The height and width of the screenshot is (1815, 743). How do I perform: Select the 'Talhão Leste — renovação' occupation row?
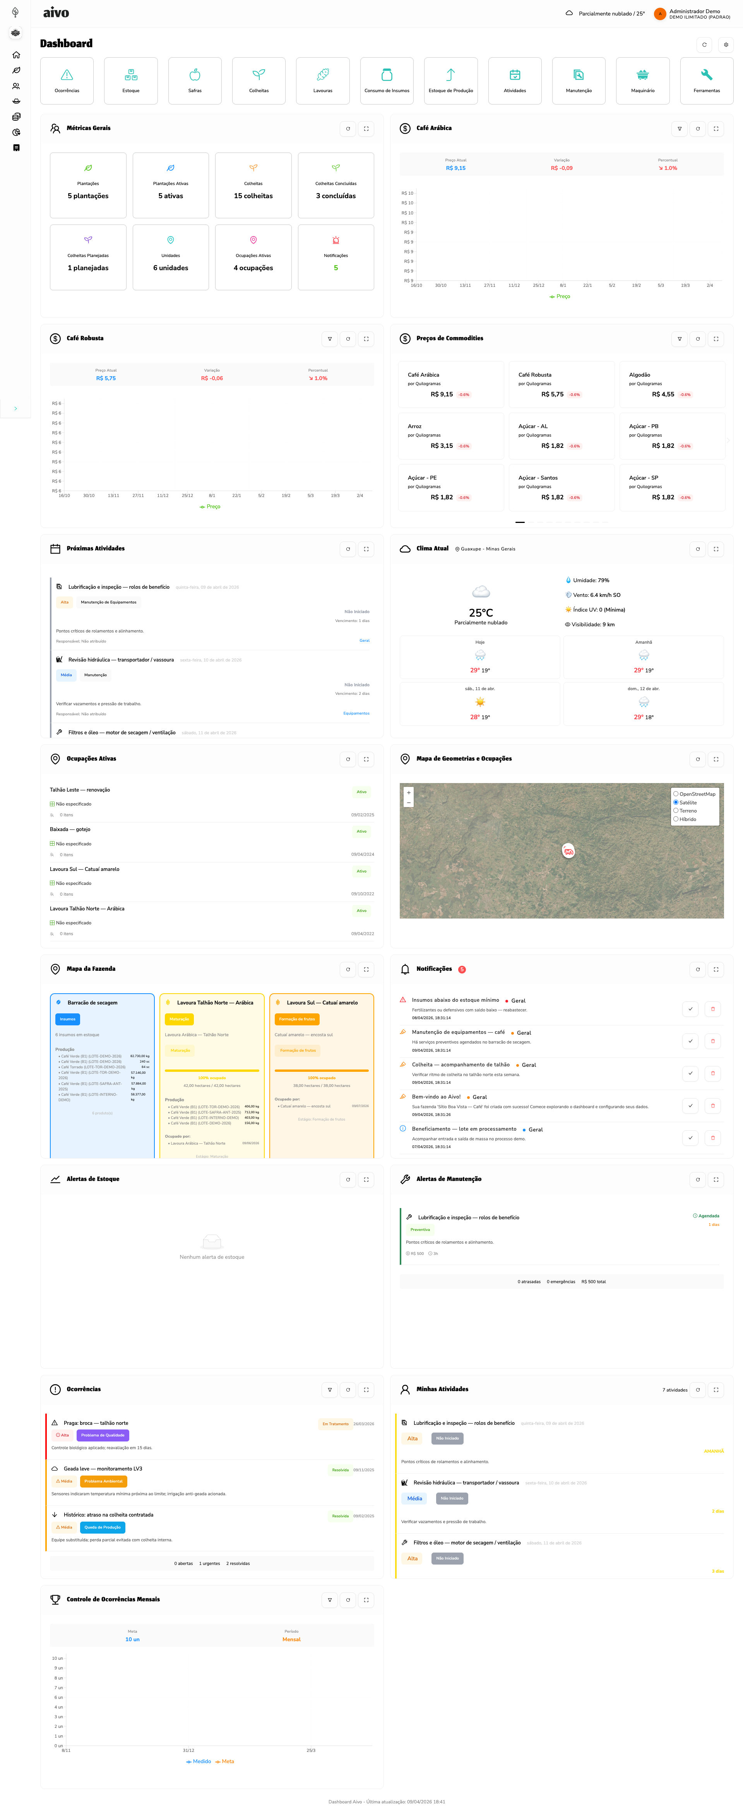(x=212, y=802)
